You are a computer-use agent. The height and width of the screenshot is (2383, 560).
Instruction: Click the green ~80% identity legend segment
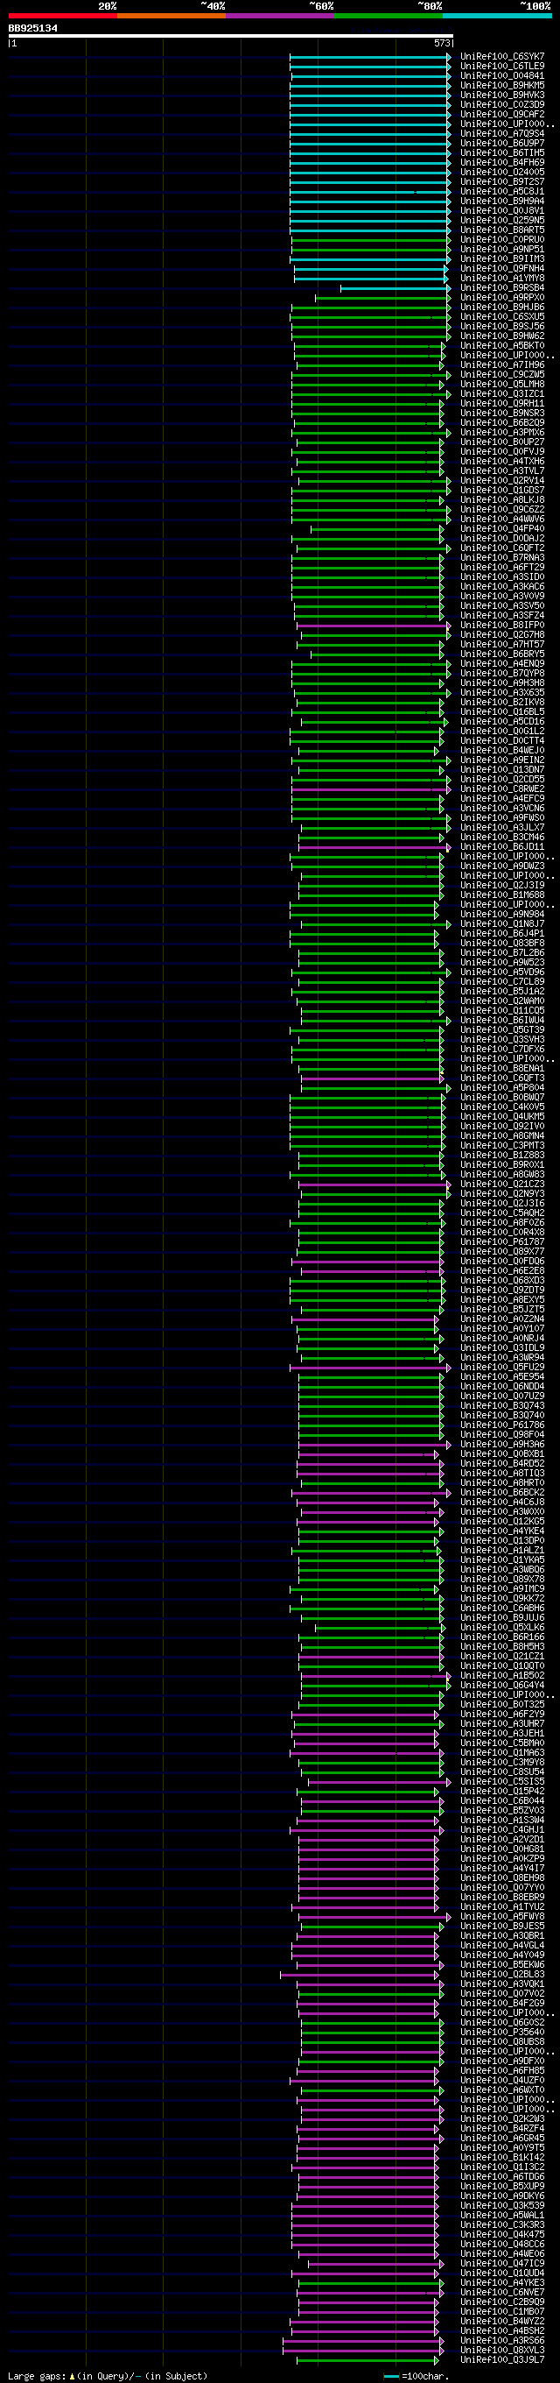click(388, 16)
